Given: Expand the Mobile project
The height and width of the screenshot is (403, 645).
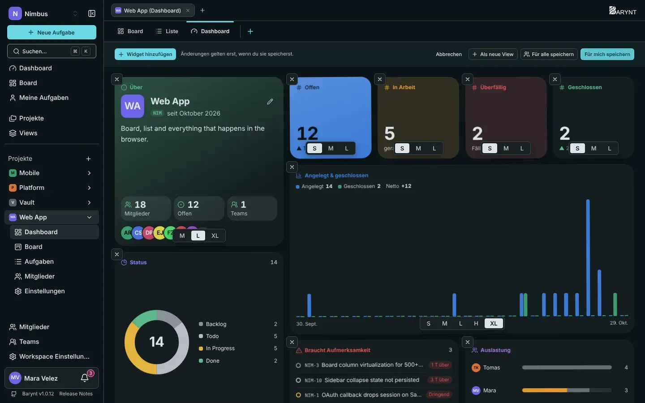Looking at the screenshot, I should (89, 173).
